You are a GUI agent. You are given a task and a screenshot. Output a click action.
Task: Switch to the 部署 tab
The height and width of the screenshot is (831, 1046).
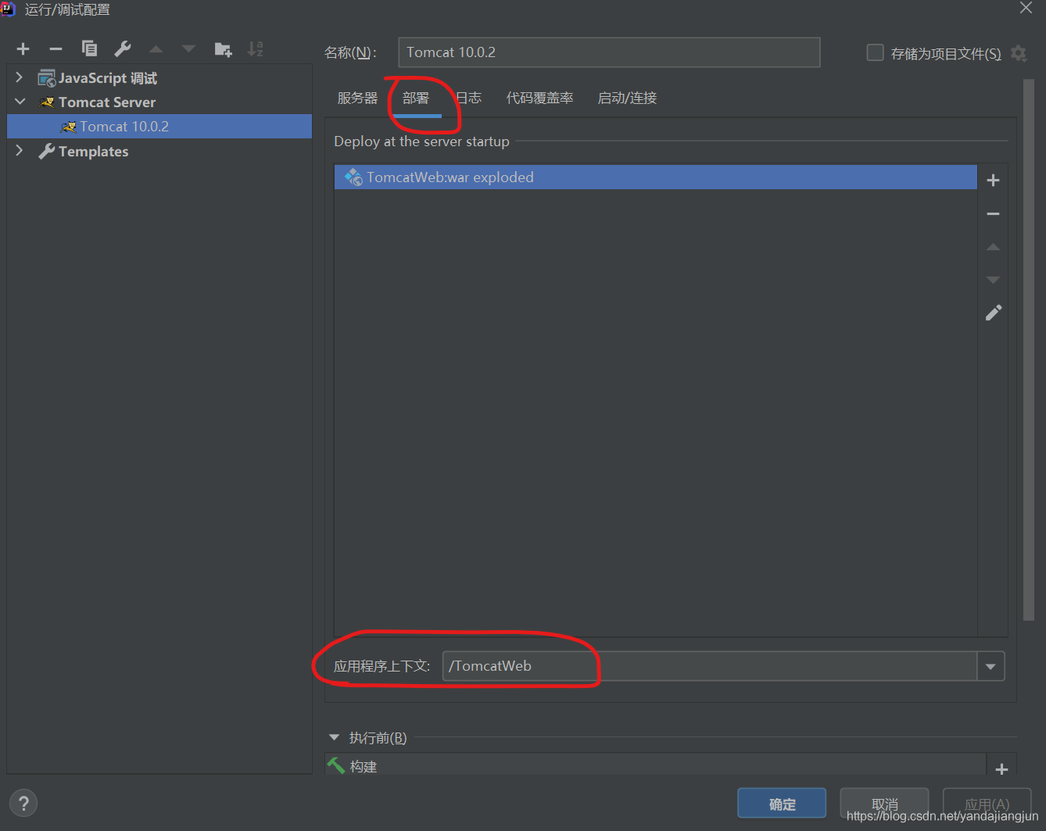coord(416,98)
